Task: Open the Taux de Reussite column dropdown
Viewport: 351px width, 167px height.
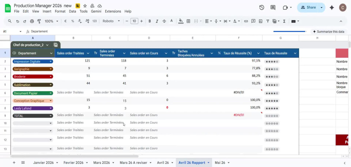Action: coord(295,53)
